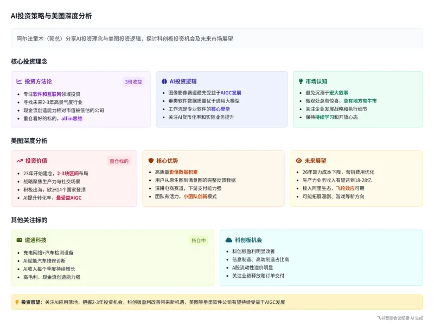Select the 3倍收益 badge
The image size is (434, 326).
[133, 82]
